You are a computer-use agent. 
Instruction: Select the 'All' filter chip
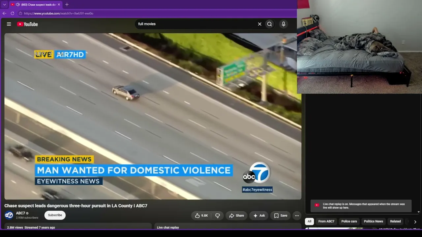pos(310,222)
